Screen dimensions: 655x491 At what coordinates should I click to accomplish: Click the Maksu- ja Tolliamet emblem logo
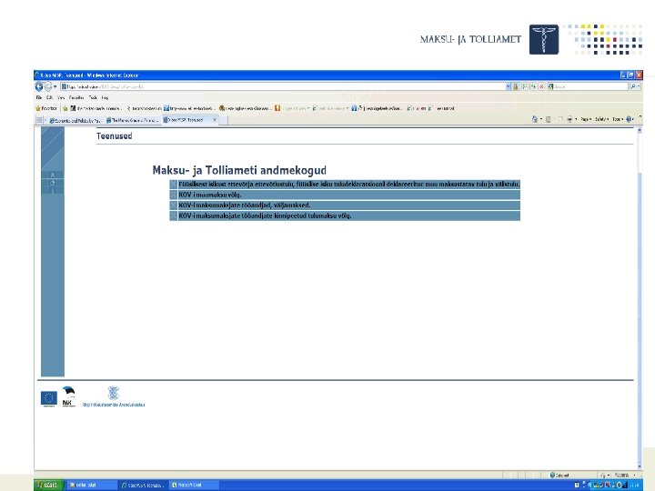coord(543,39)
